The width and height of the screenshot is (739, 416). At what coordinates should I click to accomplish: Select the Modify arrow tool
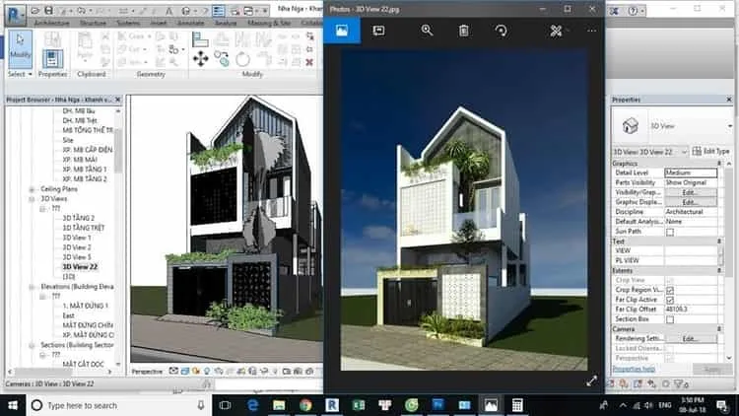point(20,49)
